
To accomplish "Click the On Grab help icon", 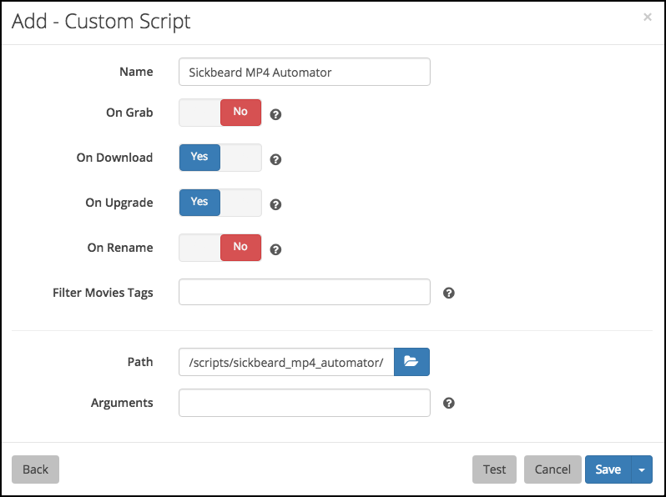I will [275, 114].
